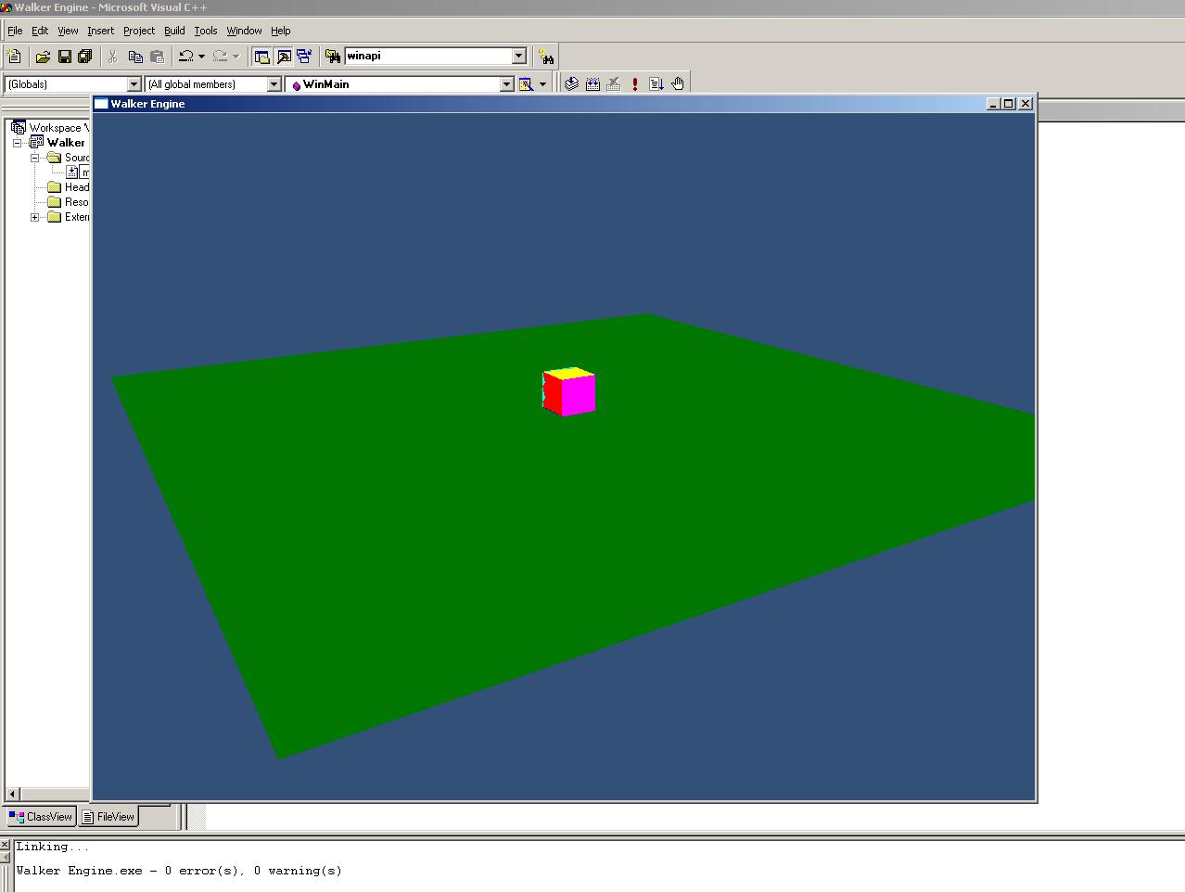This screenshot has height=892, width=1185.
Task: Open the View menu
Action: (68, 31)
